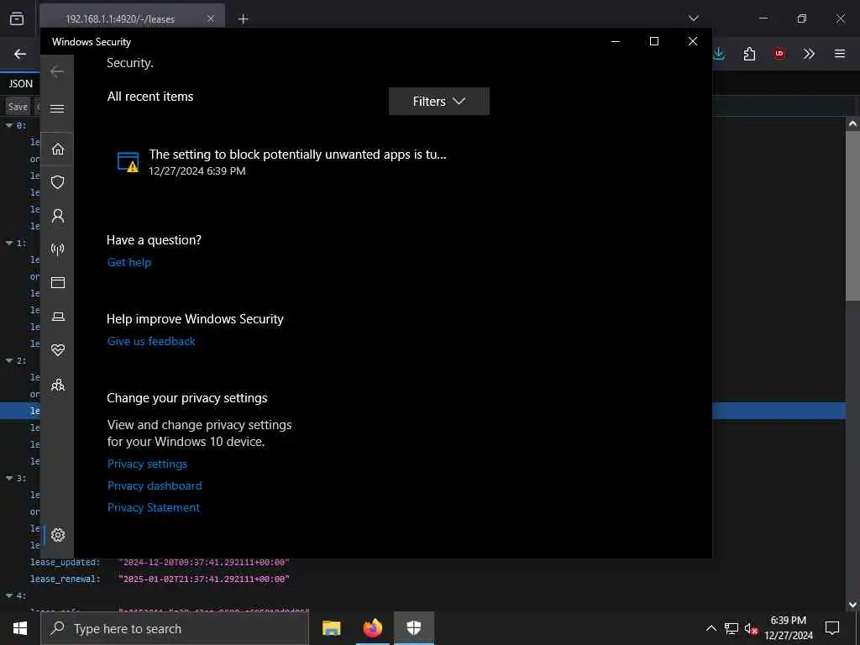Click the Get help link
This screenshot has height=645, width=860.
coord(128,262)
